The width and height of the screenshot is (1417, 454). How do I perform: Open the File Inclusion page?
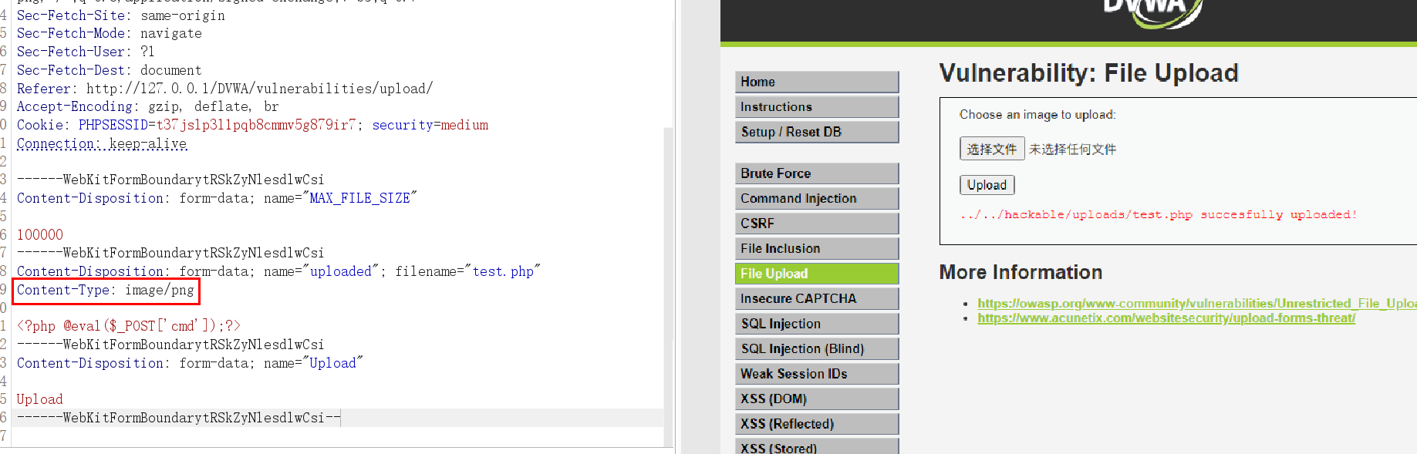point(817,248)
